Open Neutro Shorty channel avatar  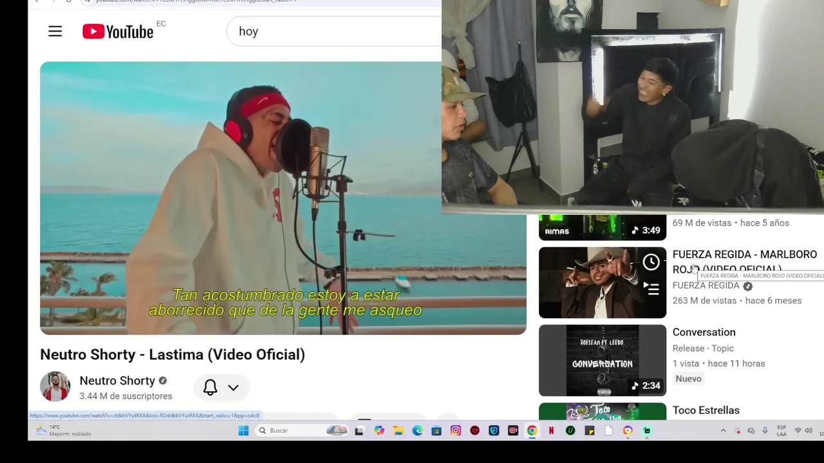[55, 386]
